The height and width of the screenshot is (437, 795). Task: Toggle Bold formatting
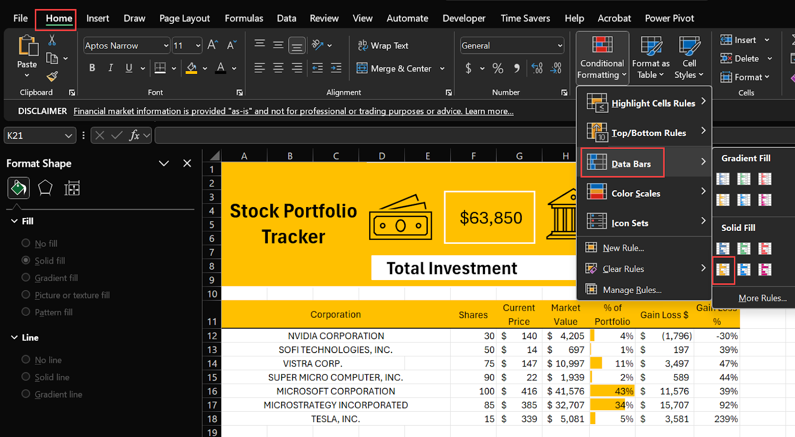tap(92, 68)
